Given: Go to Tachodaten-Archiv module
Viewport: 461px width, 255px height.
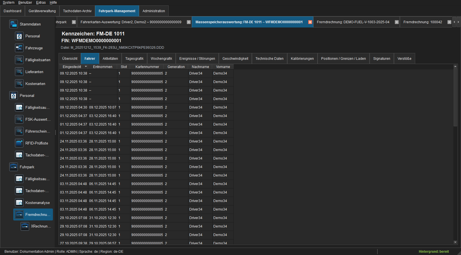Looking at the screenshot, I should point(77,11).
